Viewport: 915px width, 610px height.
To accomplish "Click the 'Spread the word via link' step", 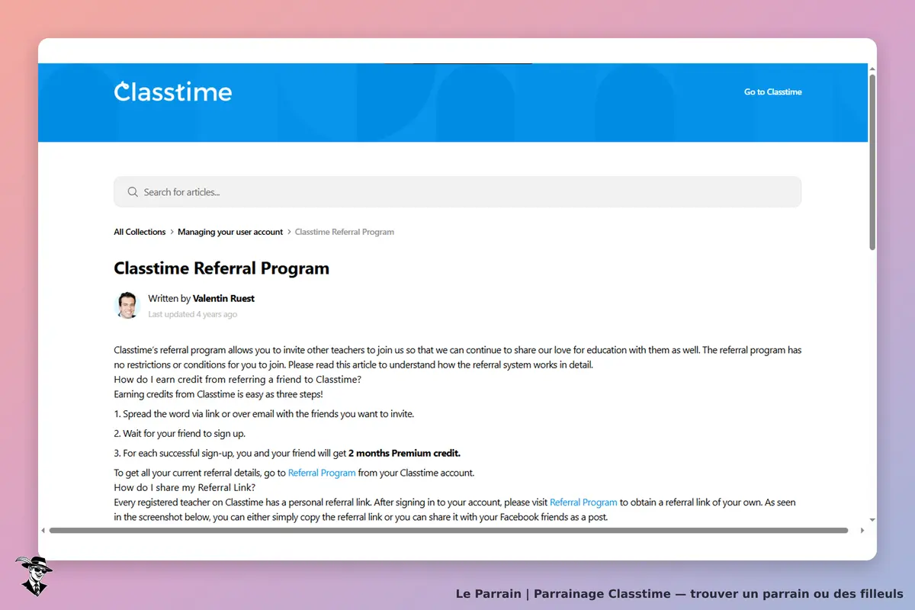I will 264,414.
